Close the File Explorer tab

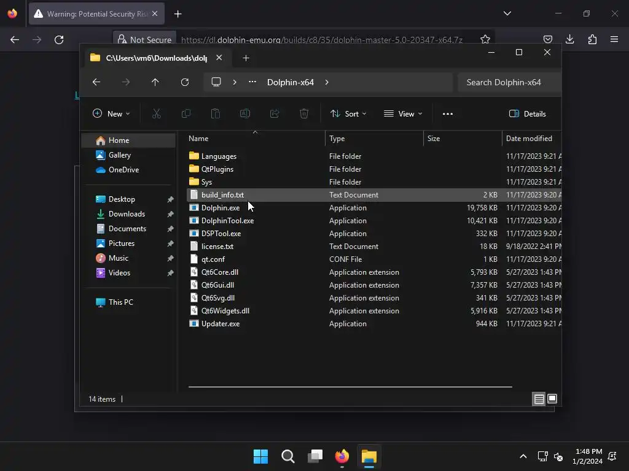[219, 58]
